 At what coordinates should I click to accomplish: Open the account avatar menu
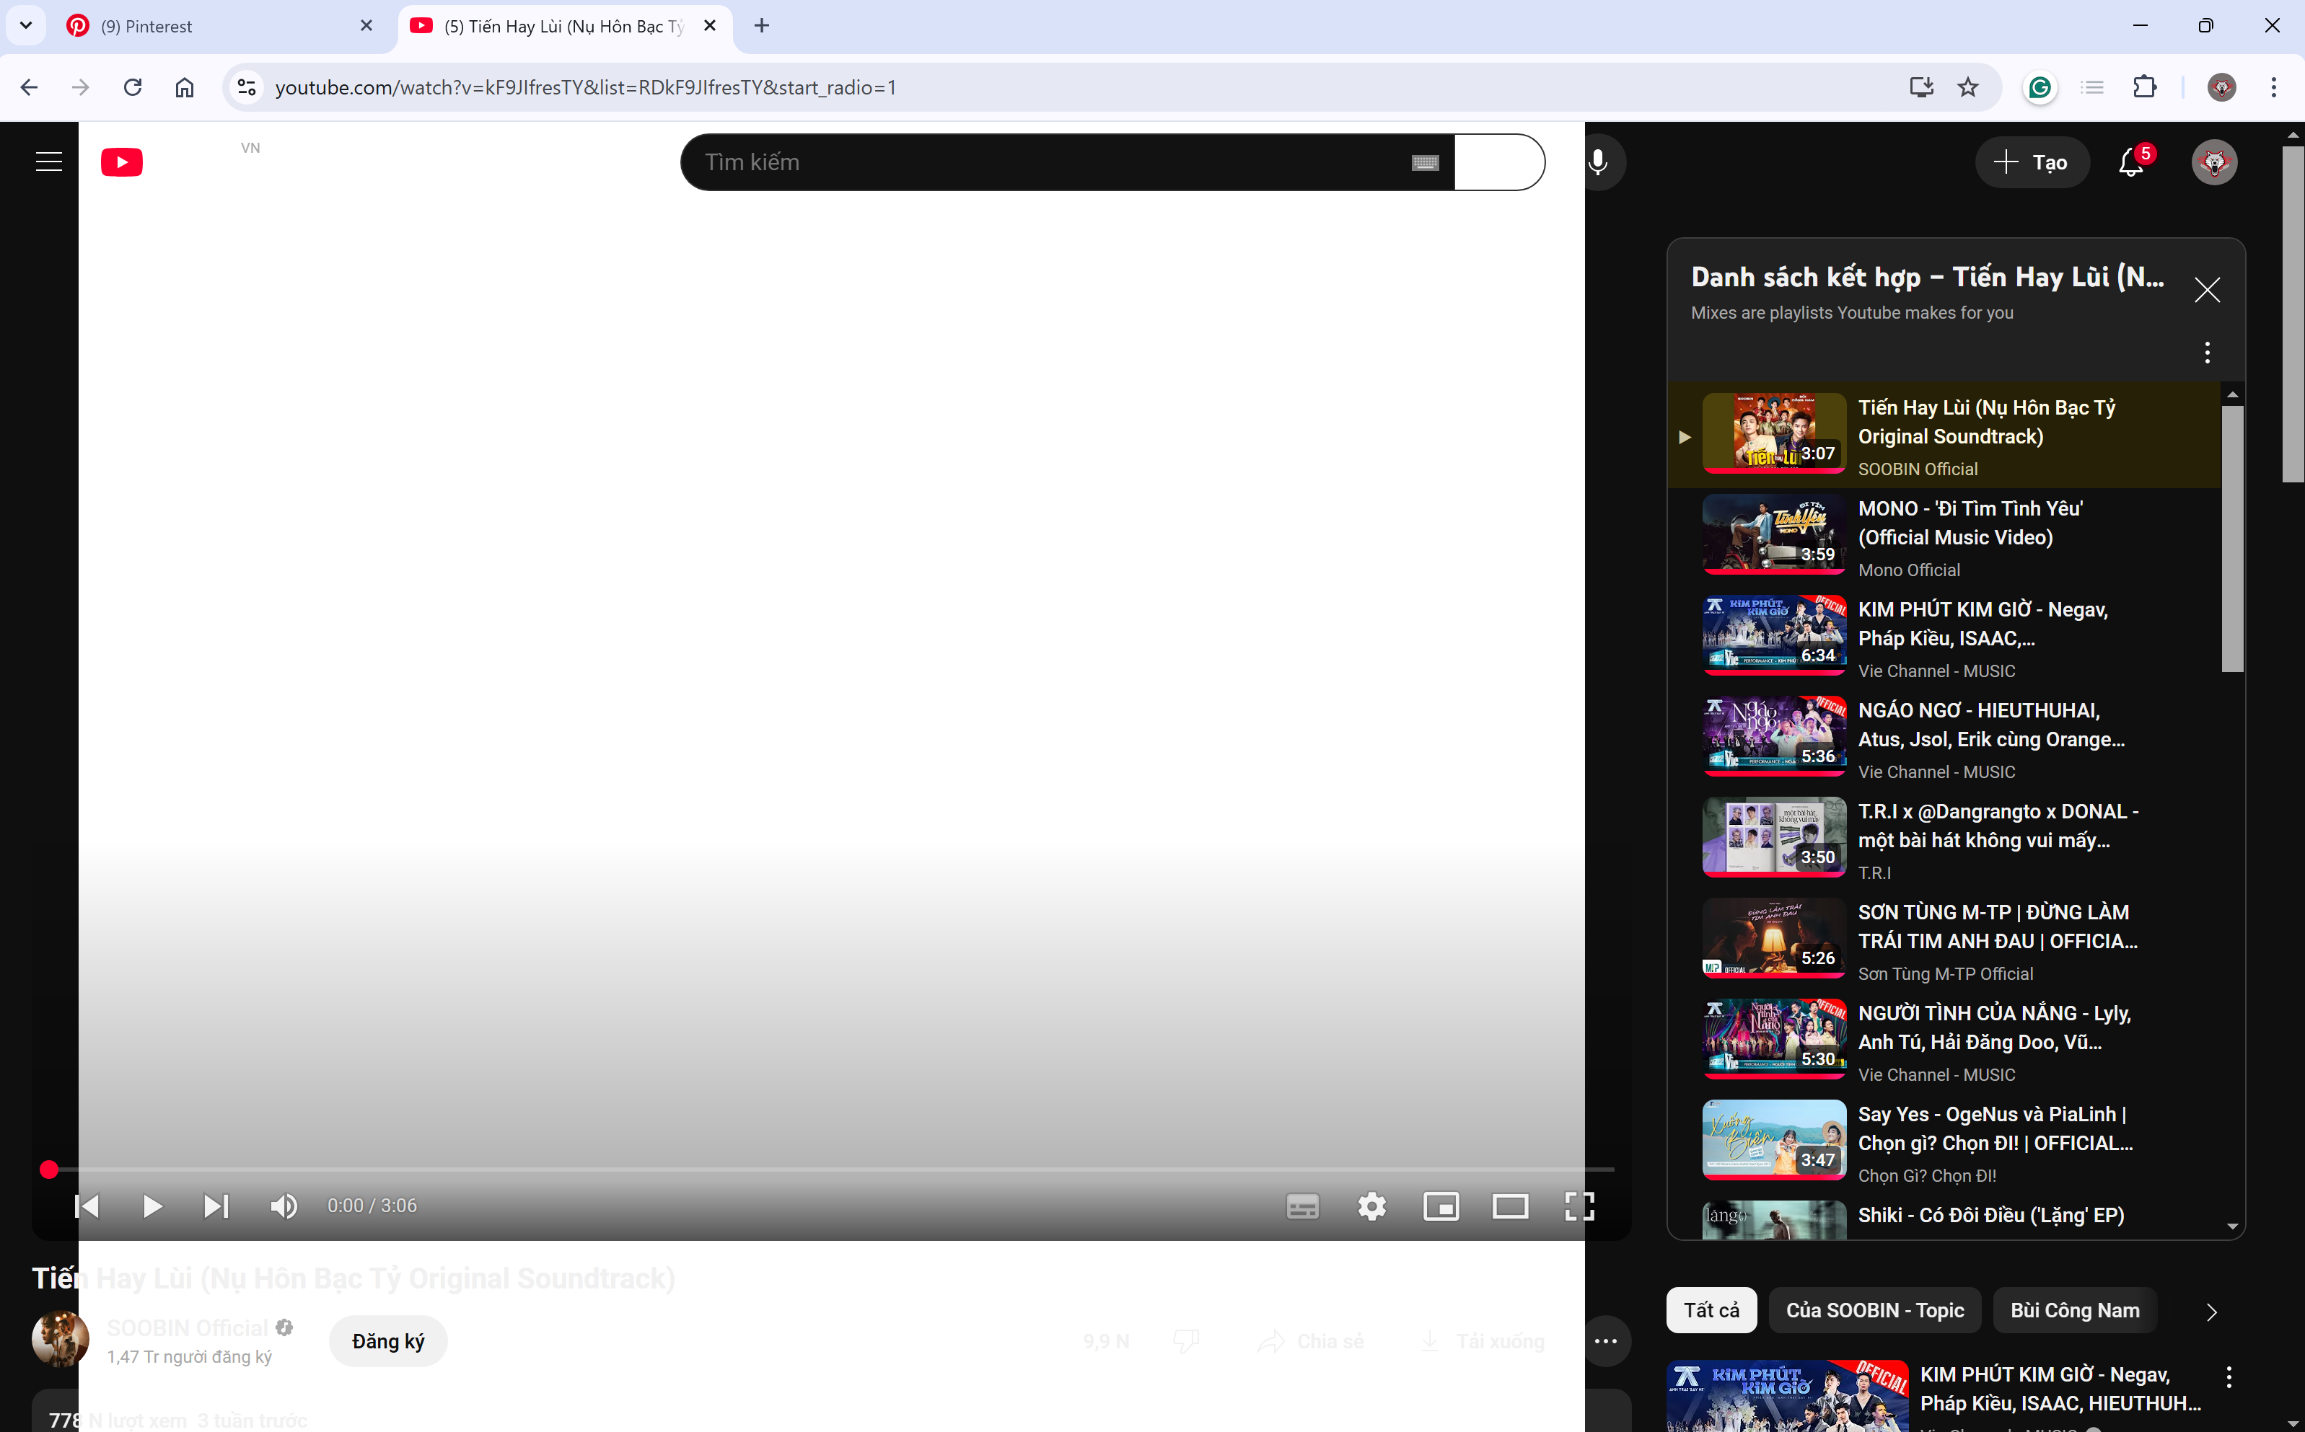click(2214, 162)
